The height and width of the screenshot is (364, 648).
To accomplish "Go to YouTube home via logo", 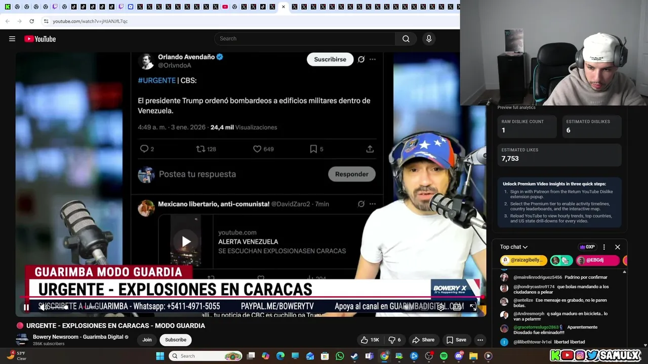I will 40,39.
